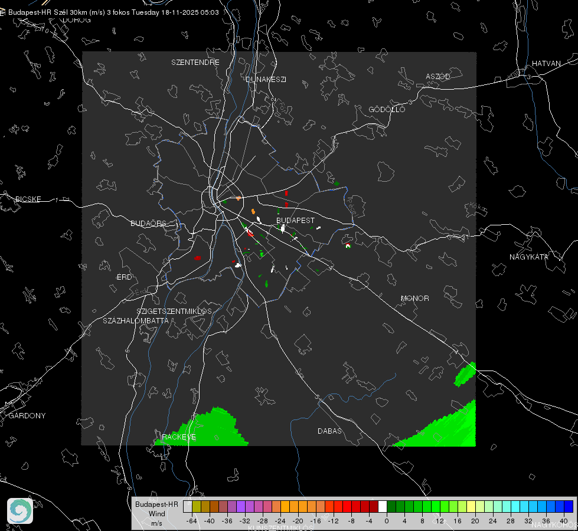Select the deepest blue swatch ending the legend
578x531 pixels.
[569, 506]
